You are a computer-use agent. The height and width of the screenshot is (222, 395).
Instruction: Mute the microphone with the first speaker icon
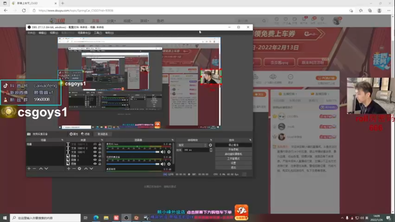163,152
